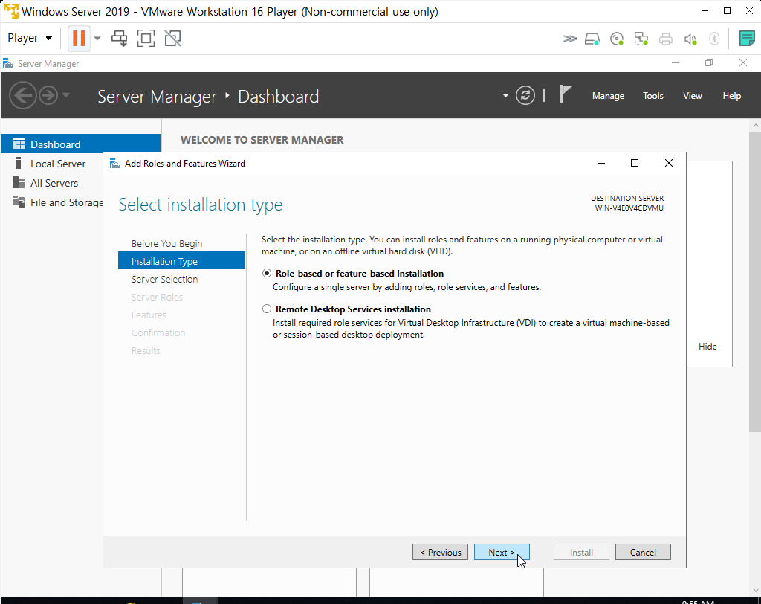Refresh the Server Manager dashboard
This screenshot has width=761, height=604.
point(525,95)
